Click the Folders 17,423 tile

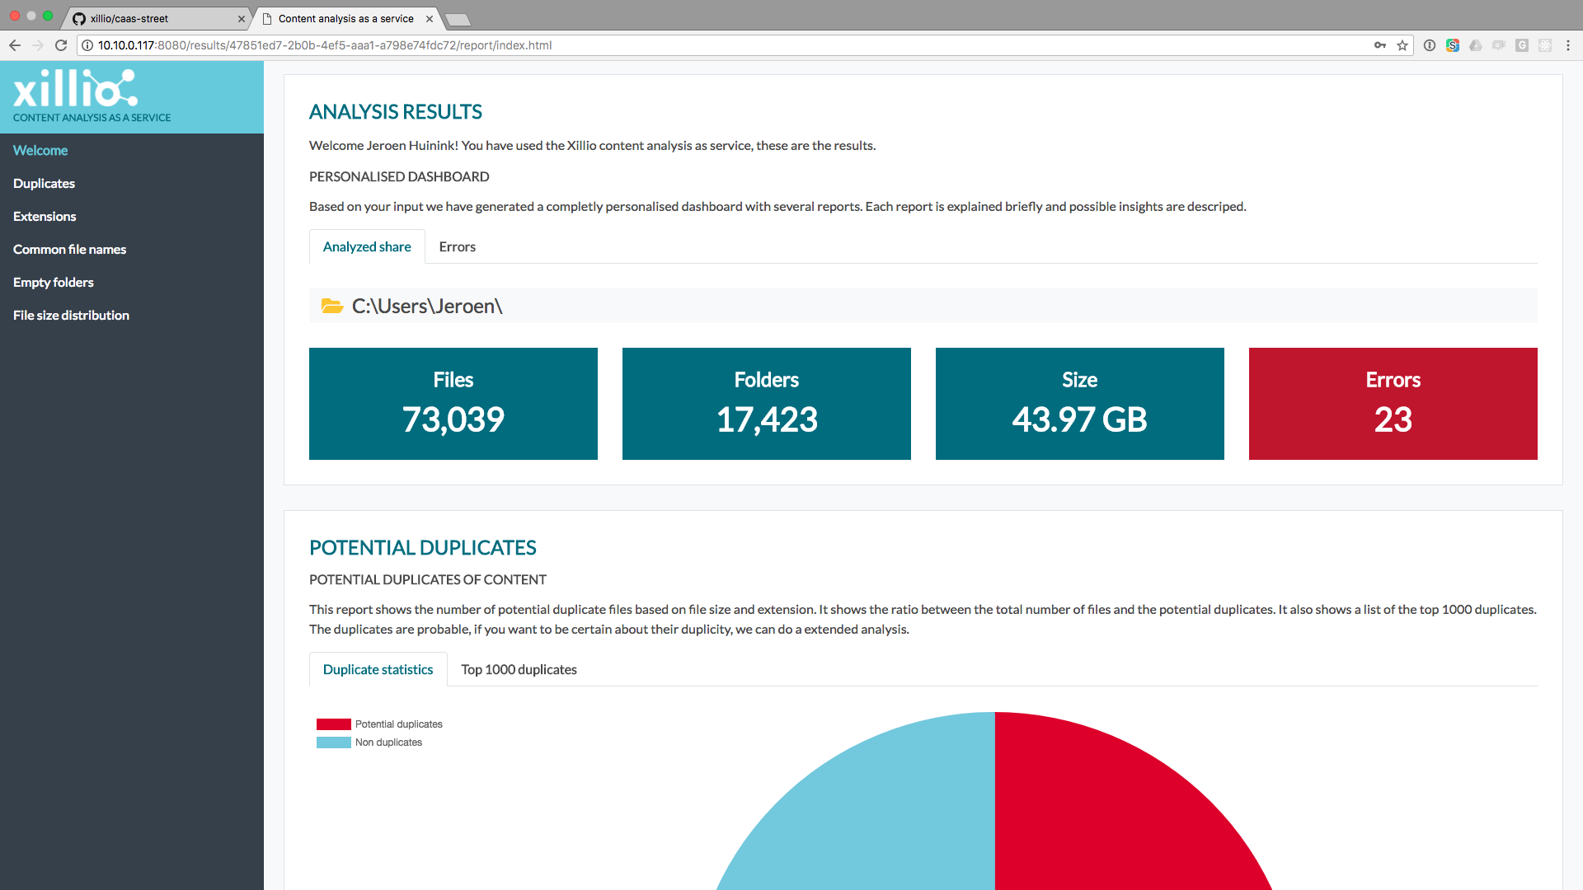(x=767, y=404)
